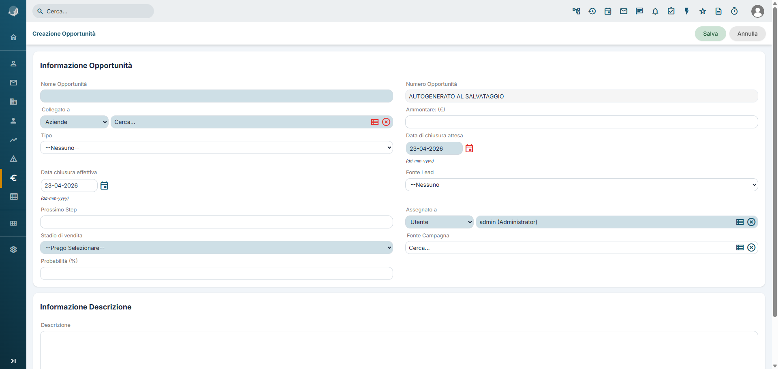The width and height of the screenshot is (778, 369).
Task: Open the user profile avatar
Action: coord(757,11)
